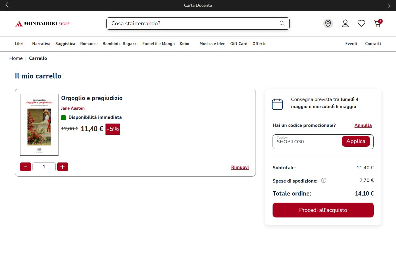Increase quantity with the plus button
Screen dimensions: 396x257
click(62, 167)
